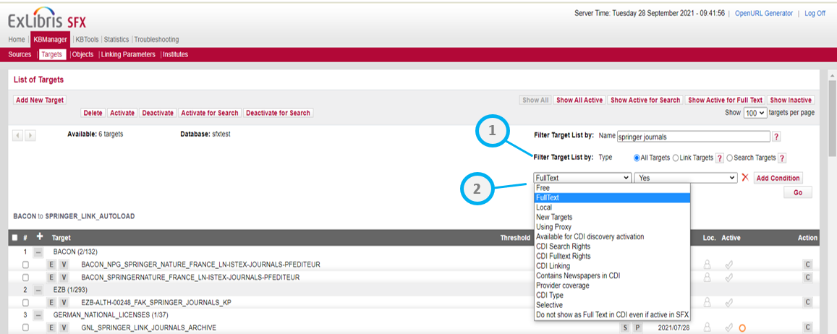Open KBManager tab
This screenshot has width=837, height=334.
(x=50, y=40)
